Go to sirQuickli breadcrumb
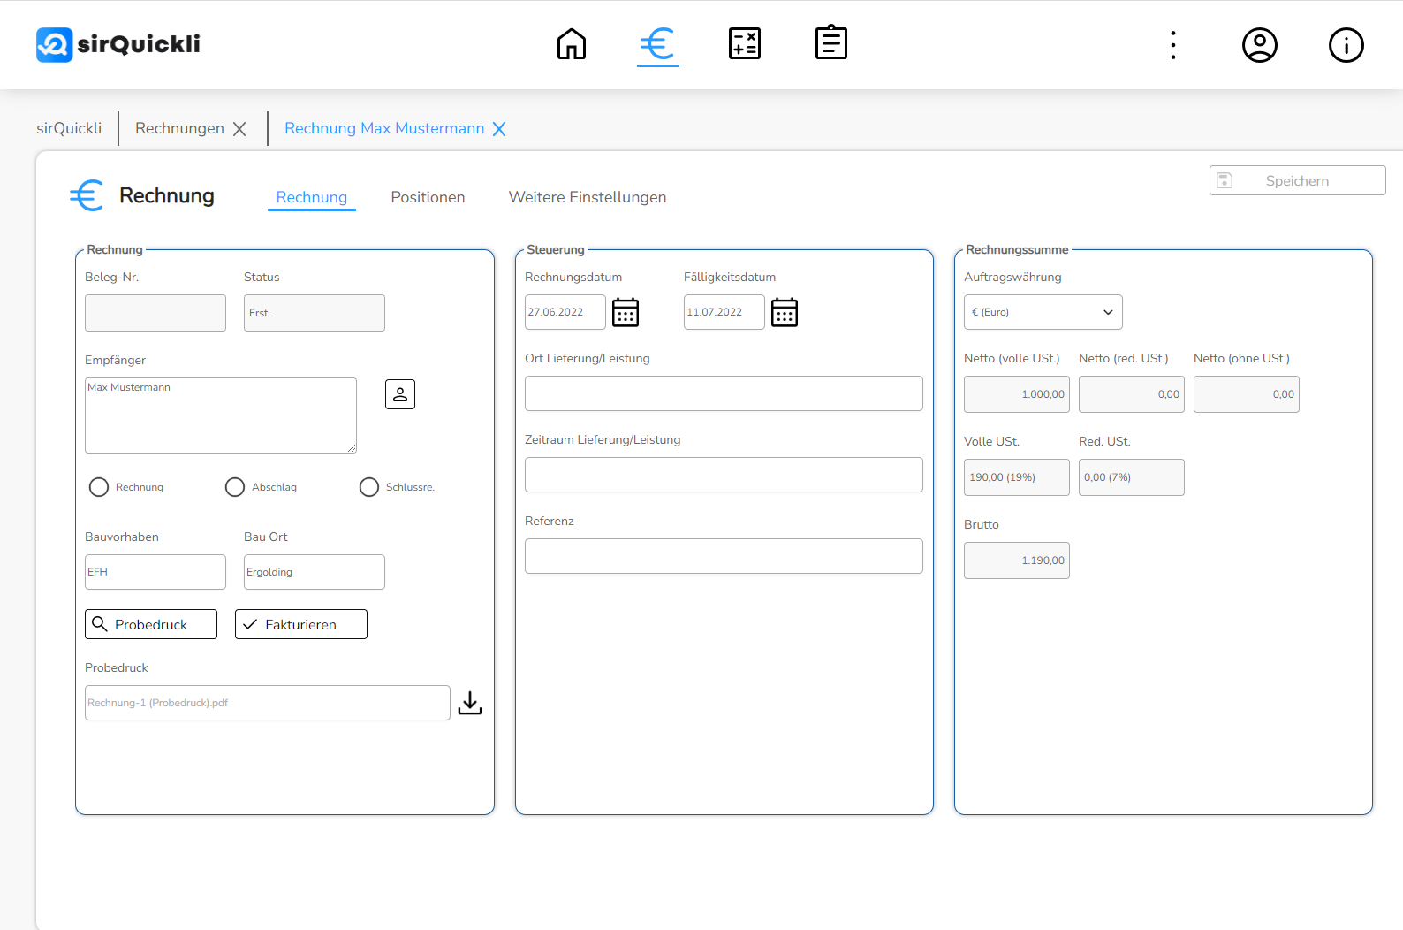Viewport: 1403px width, 930px height. [69, 128]
